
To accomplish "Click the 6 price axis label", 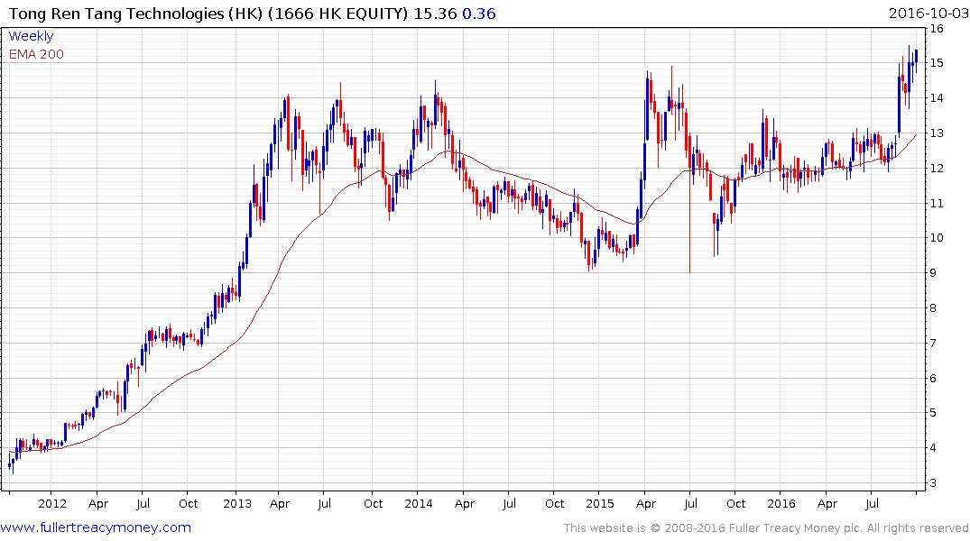I will tap(934, 378).
